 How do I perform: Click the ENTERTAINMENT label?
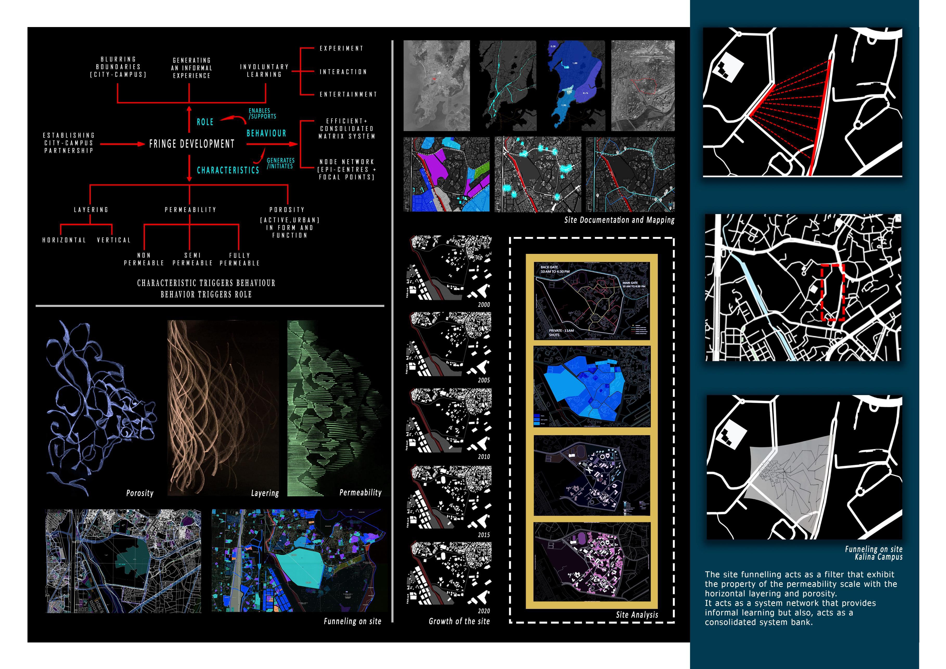(x=348, y=94)
